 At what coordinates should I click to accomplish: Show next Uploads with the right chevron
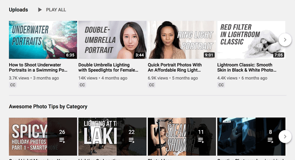pos(285,40)
